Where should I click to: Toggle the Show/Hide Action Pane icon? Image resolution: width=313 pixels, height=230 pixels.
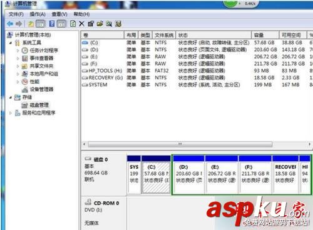(61, 24)
